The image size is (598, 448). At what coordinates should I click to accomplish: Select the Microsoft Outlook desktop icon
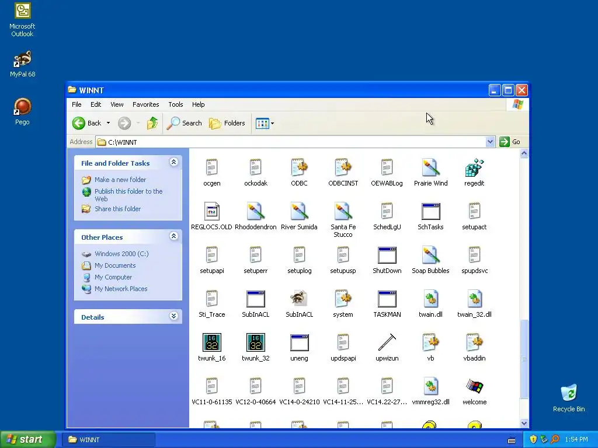click(22, 20)
